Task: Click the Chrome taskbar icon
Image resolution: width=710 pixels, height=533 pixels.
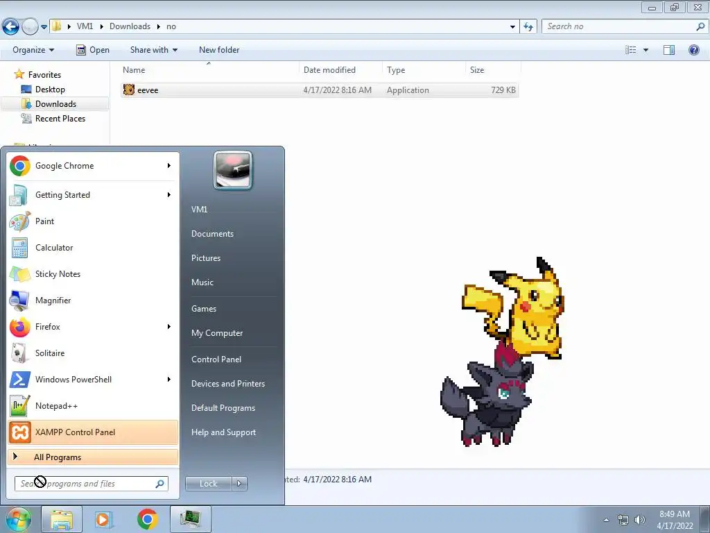Action: pos(147,519)
